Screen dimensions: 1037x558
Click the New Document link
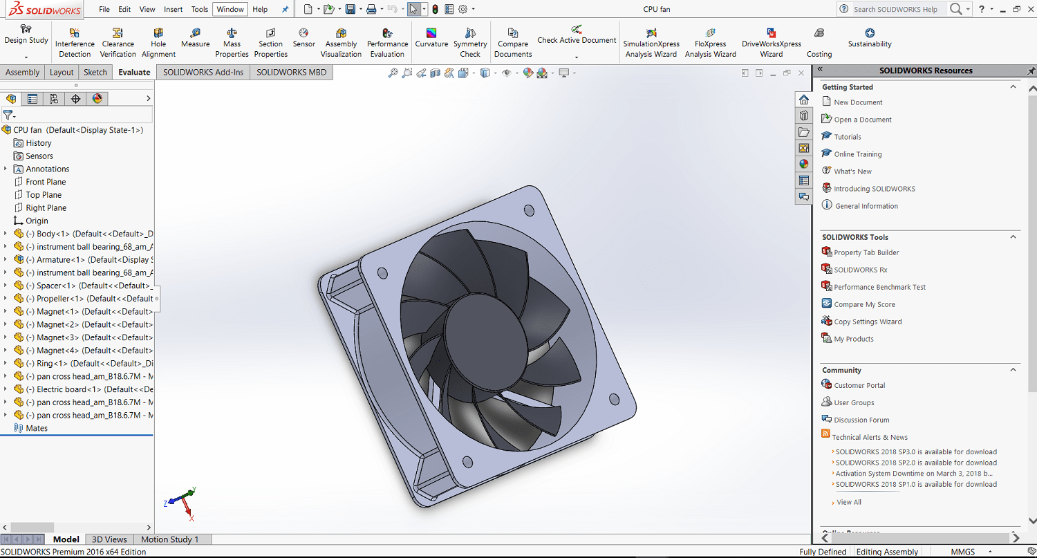tap(858, 102)
